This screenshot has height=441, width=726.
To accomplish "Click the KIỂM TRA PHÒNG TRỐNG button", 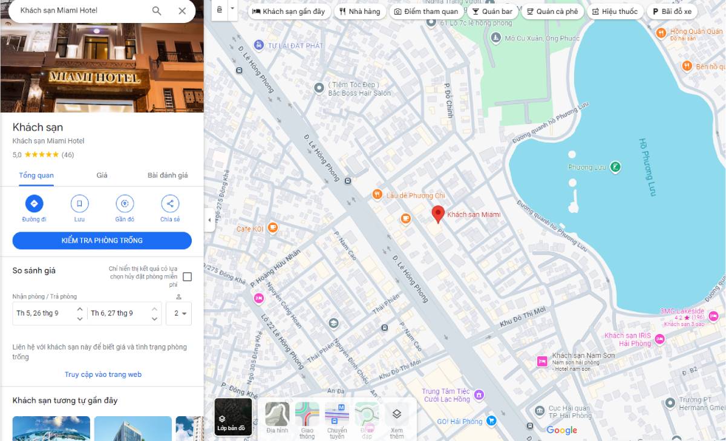I will click(102, 241).
